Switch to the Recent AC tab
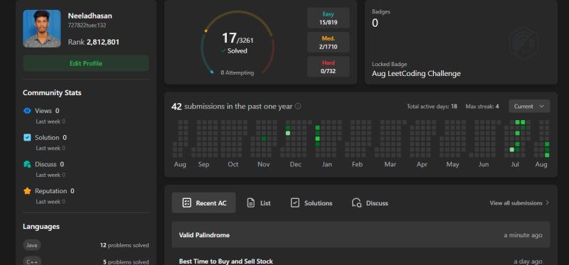This screenshot has height=265, width=569. [x=203, y=203]
